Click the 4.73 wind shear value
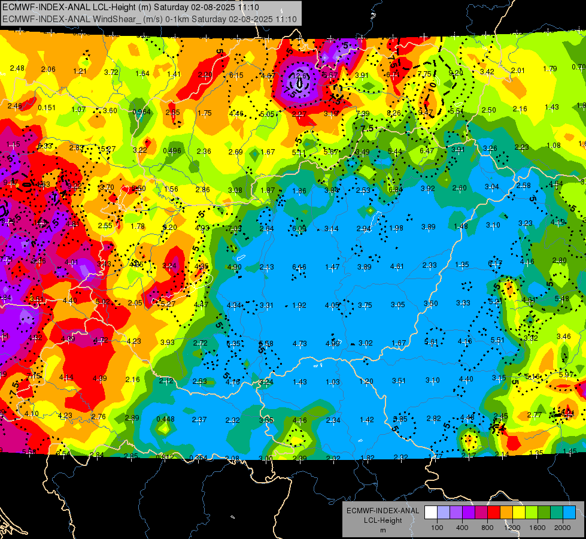The height and width of the screenshot is (539, 586). click(x=300, y=343)
